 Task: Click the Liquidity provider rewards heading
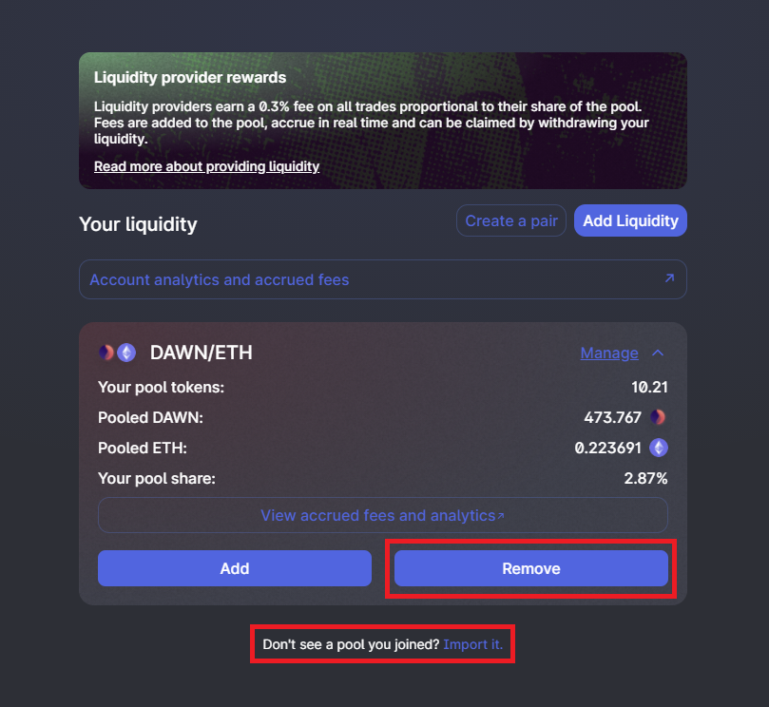coord(190,78)
